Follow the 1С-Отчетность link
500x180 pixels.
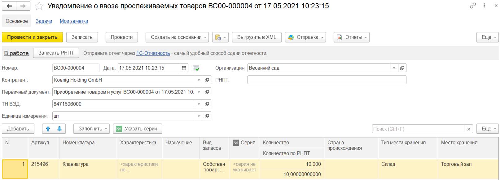(153, 53)
